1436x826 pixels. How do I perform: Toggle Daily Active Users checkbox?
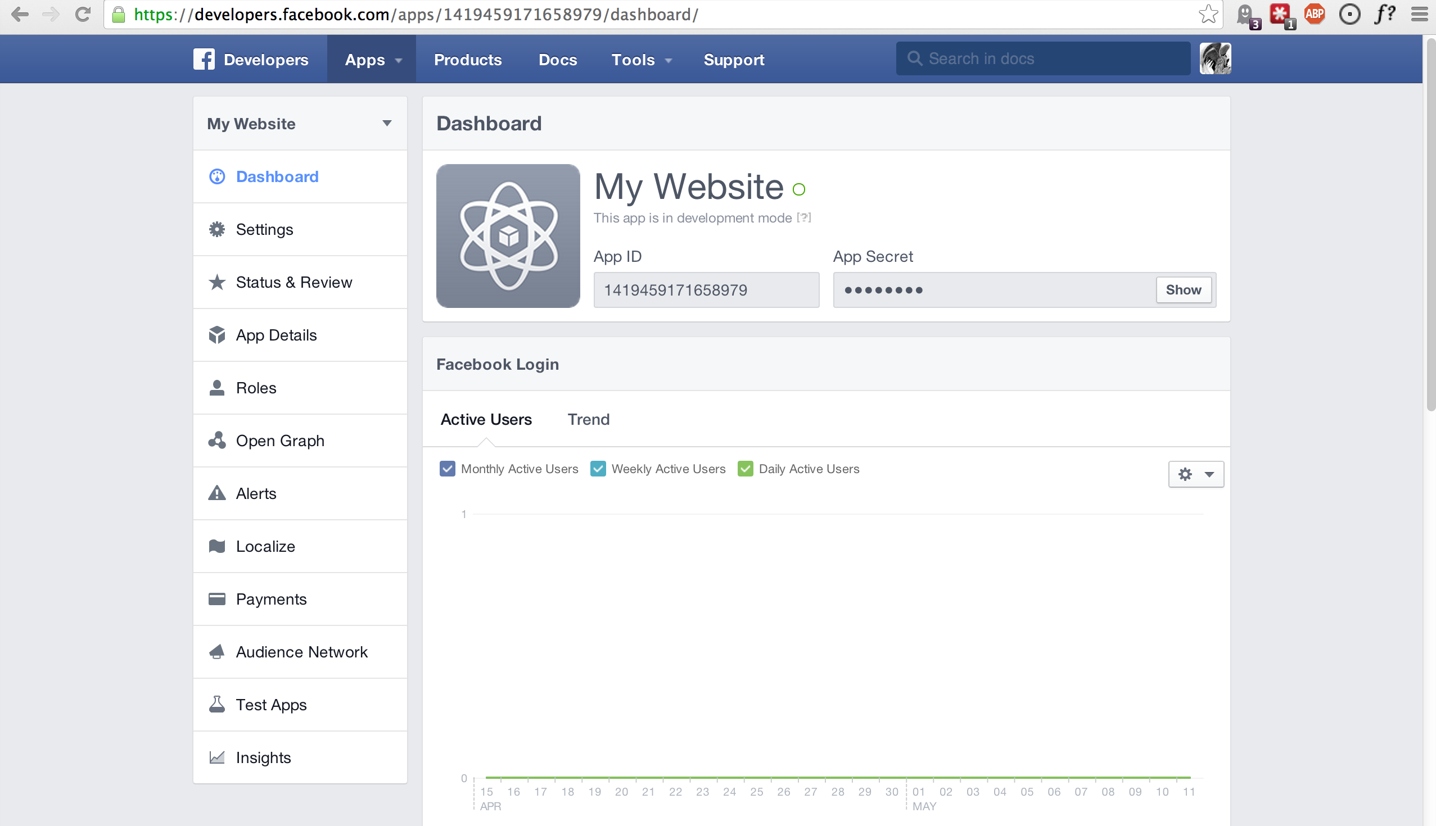tap(744, 468)
